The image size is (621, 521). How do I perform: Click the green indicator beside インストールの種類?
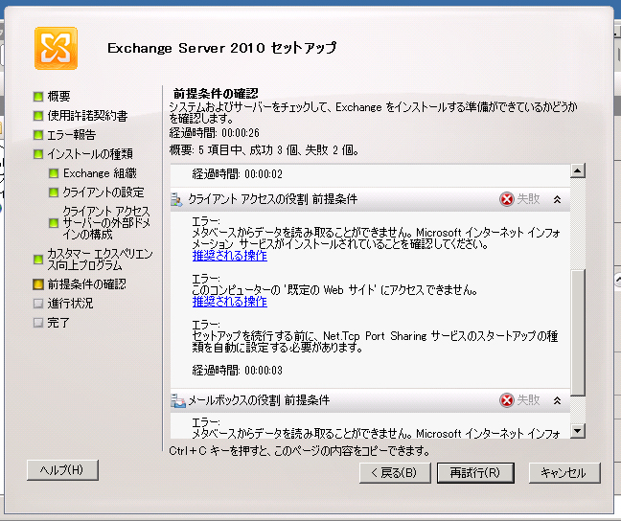click(x=38, y=154)
